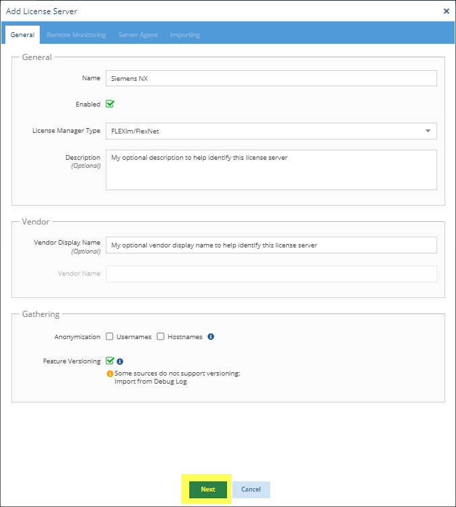Click the disabled Vendor Name field
Viewport: 456px width, 507px height.
pos(271,274)
